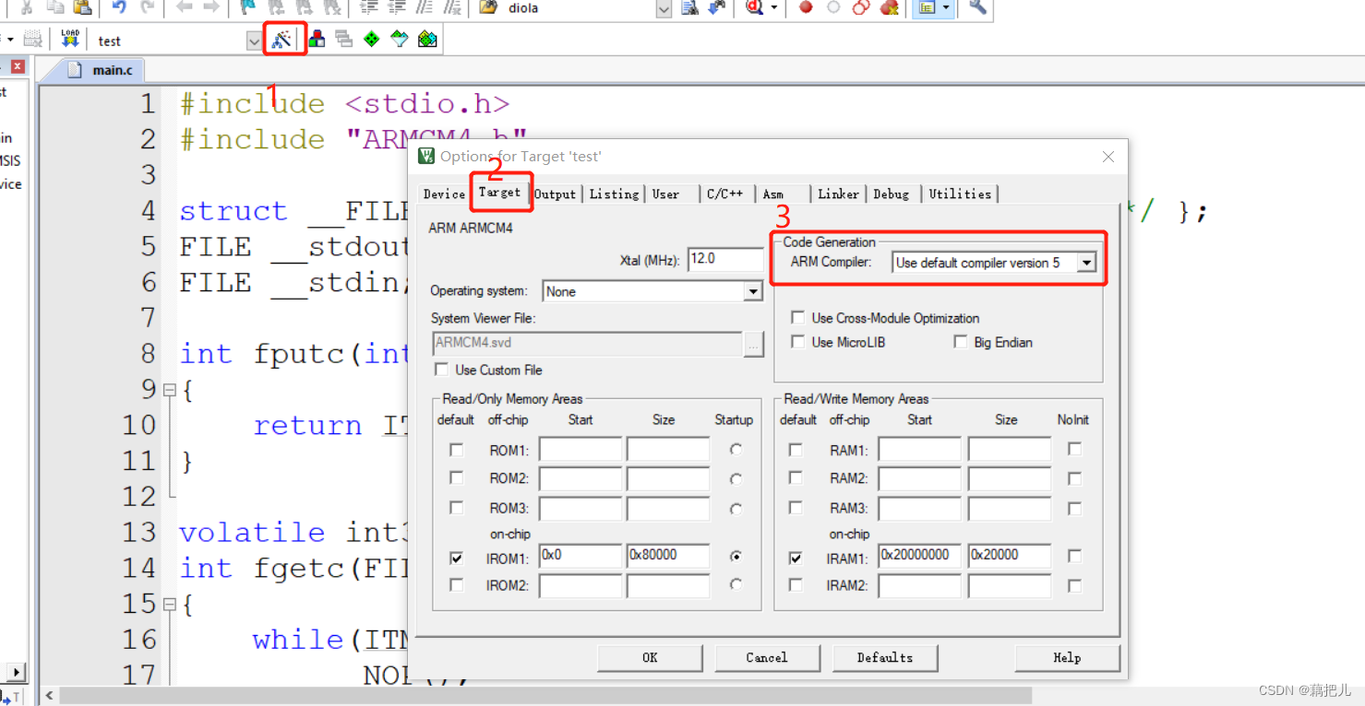Viewport: 1365px width, 706px height.
Task: Click OK in the Options dialog
Action: [x=650, y=657]
